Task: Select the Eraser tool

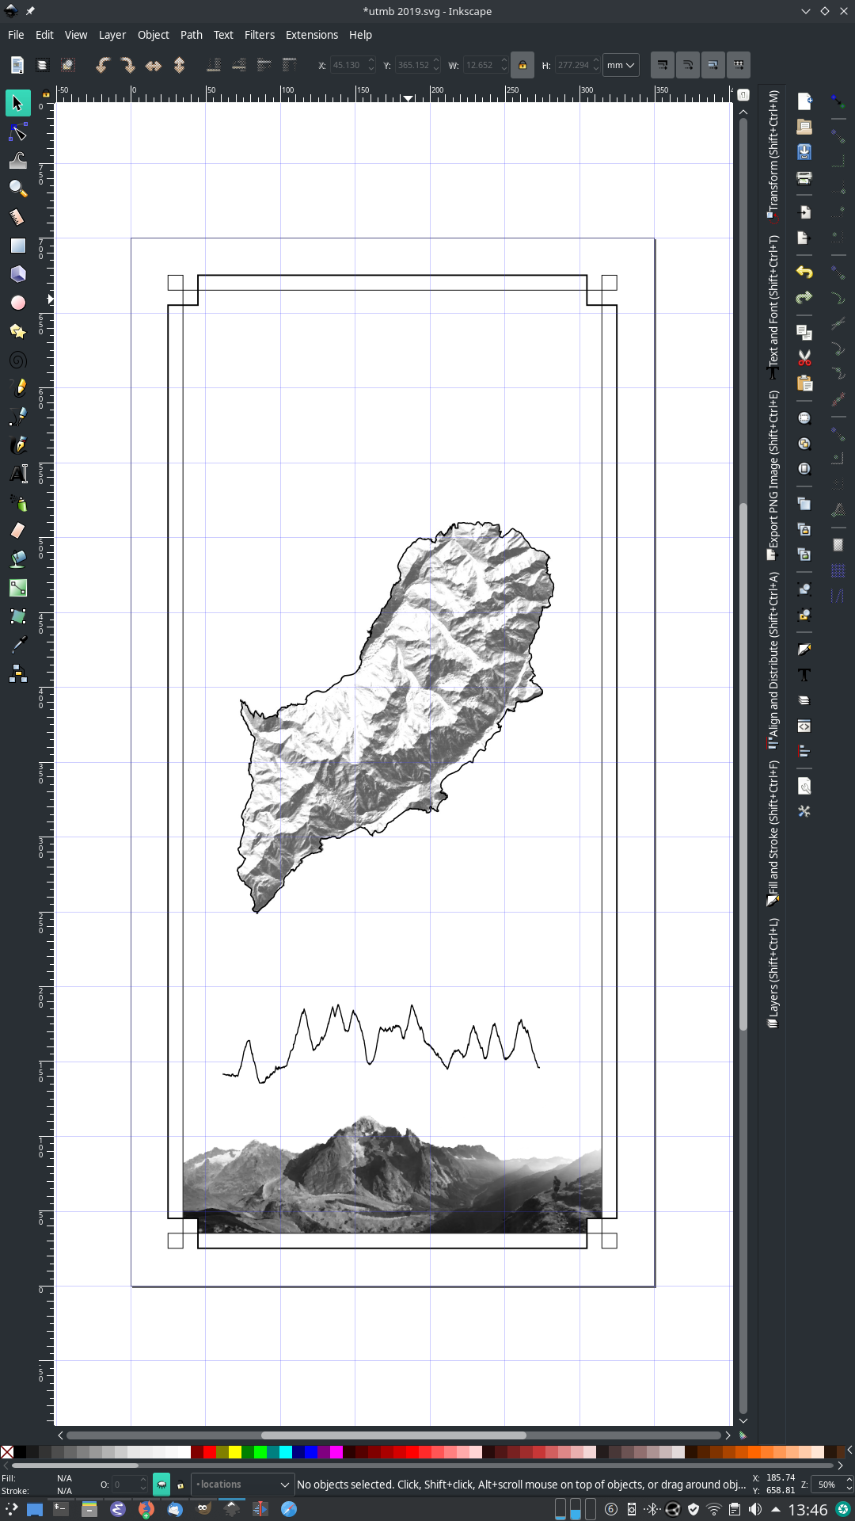Action: point(17,531)
